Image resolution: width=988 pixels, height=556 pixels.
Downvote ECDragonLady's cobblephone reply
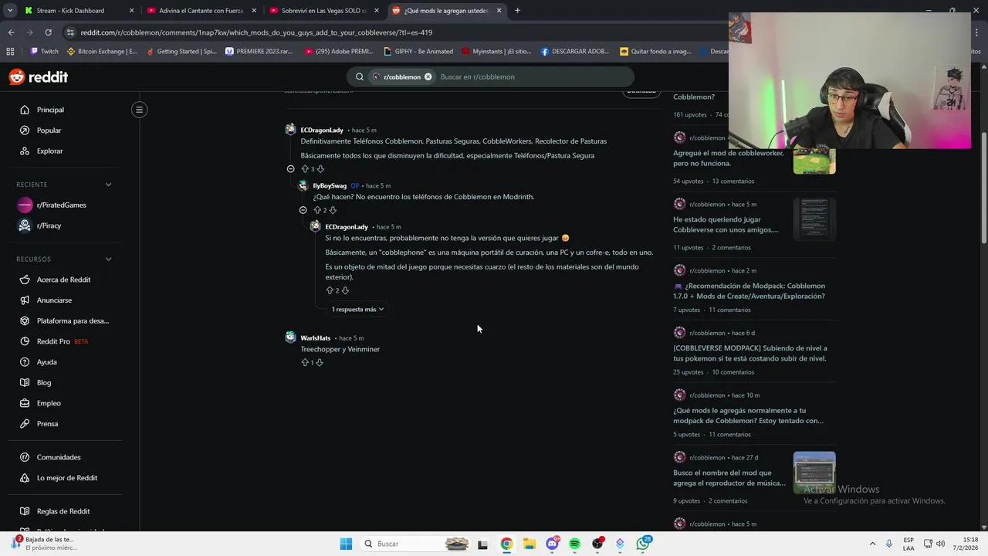345,290
